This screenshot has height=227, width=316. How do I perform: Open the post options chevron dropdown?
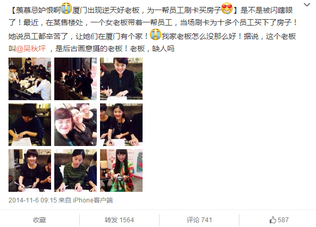(307, 5)
